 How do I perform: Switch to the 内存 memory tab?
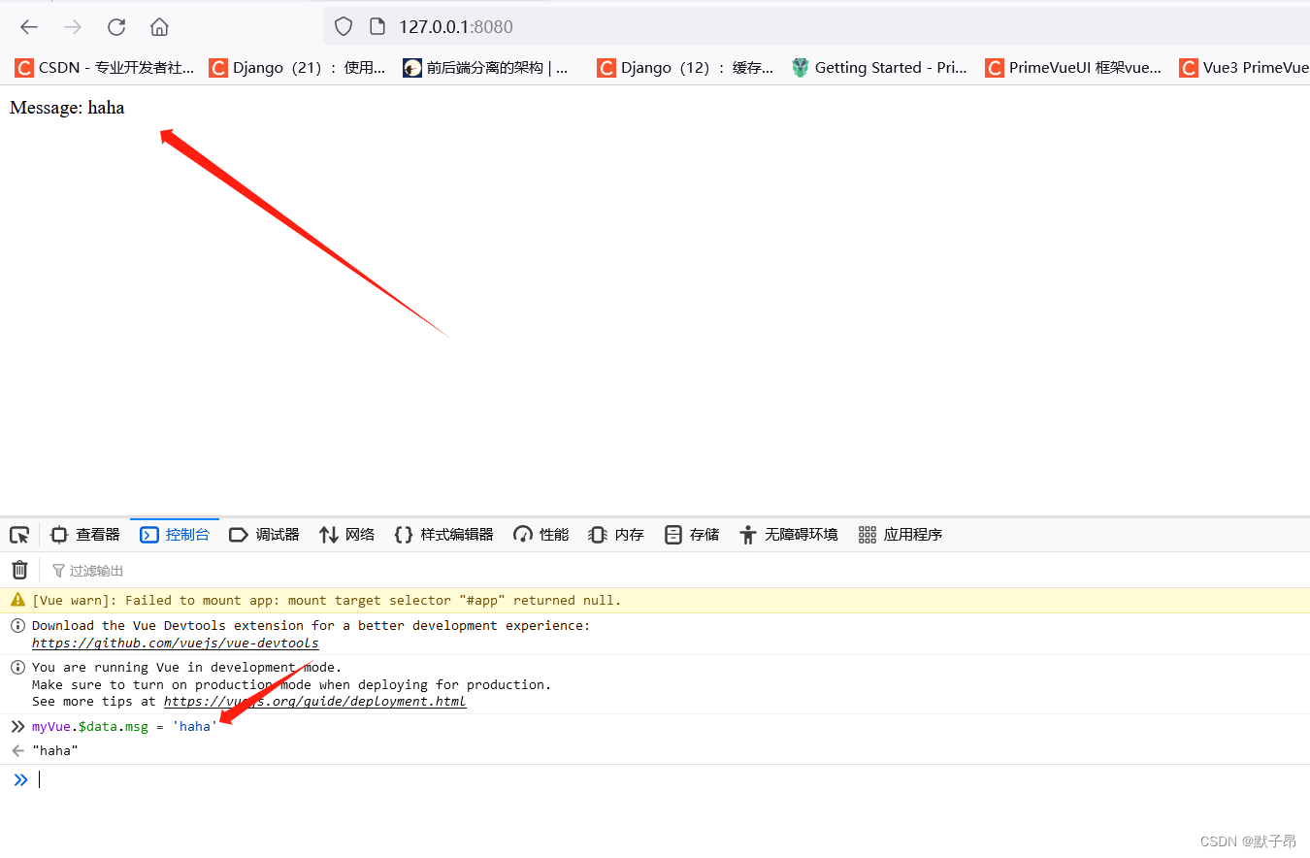616,535
